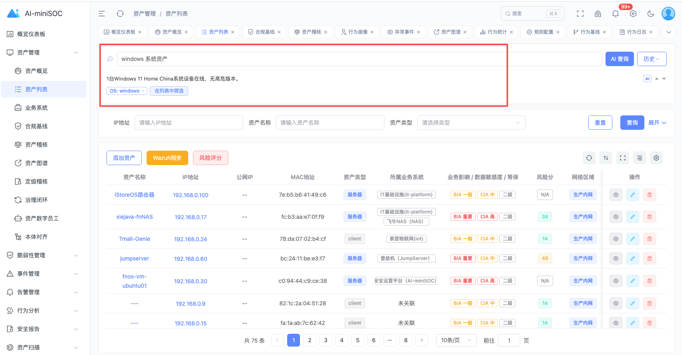Delete the xiejava-fnNAS asset
This screenshot has height=355, width=682.
pyautogui.click(x=650, y=217)
